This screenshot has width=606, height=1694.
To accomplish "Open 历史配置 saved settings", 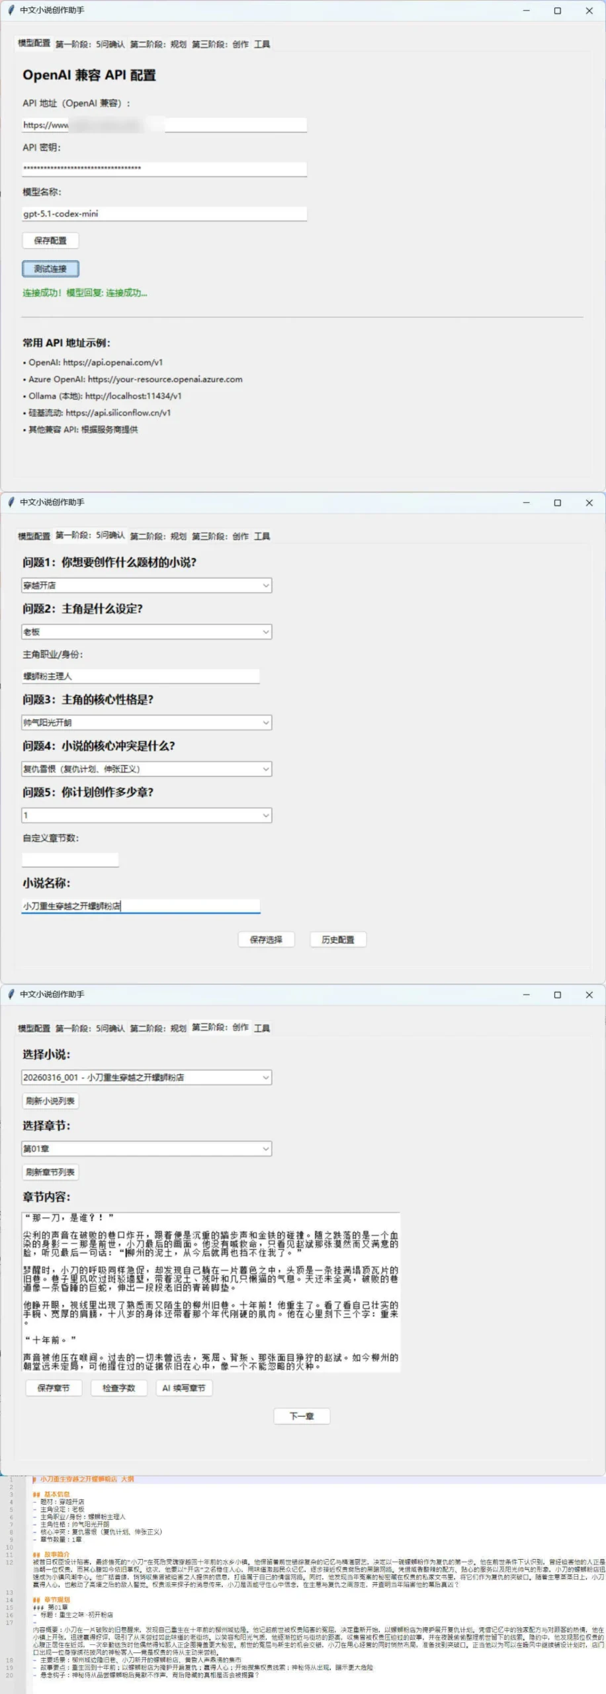I will coord(337,940).
